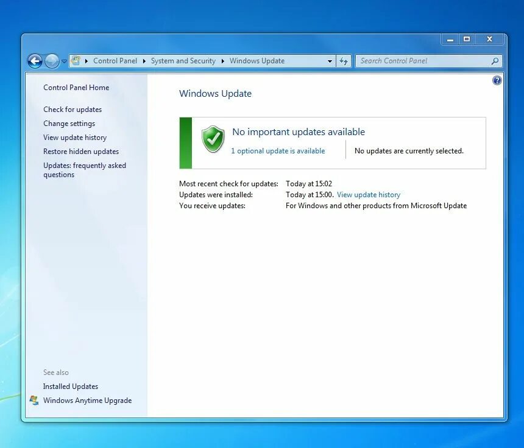
Task: Expand the chevron after Control Panel
Action: coord(144,61)
